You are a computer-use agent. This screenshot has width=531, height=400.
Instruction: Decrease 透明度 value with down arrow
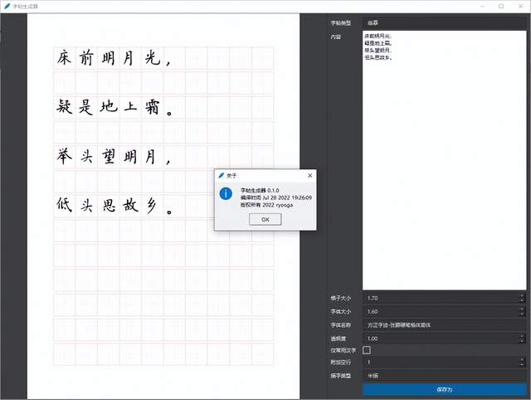[x=522, y=341]
